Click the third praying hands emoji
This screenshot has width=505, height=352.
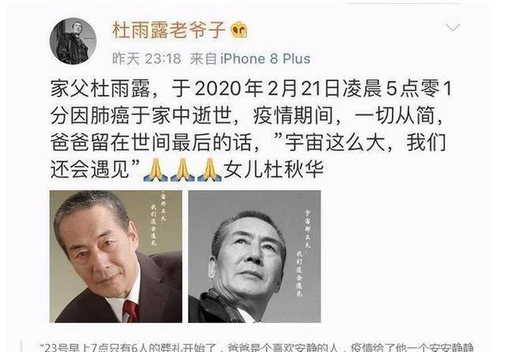210,169
